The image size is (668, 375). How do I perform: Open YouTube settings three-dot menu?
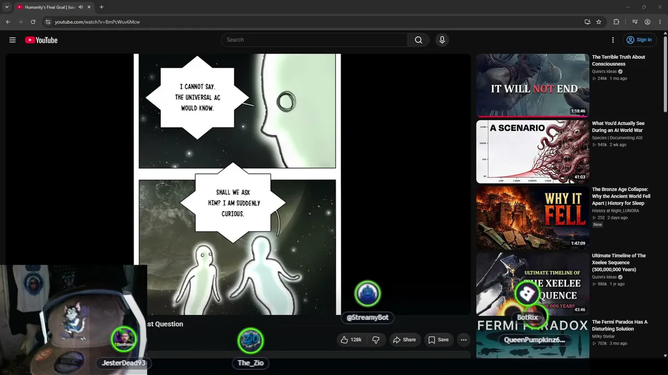(x=613, y=40)
